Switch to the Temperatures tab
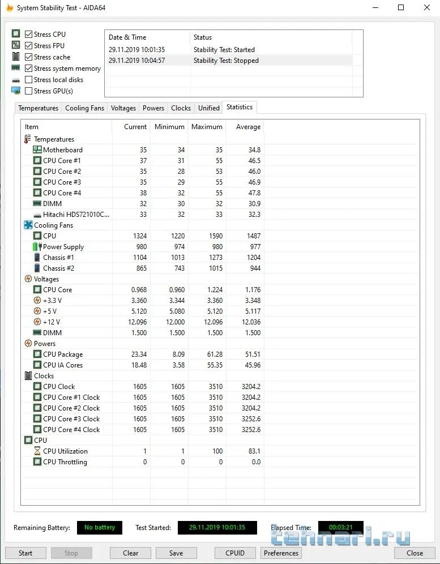 (x=38, y=108)
